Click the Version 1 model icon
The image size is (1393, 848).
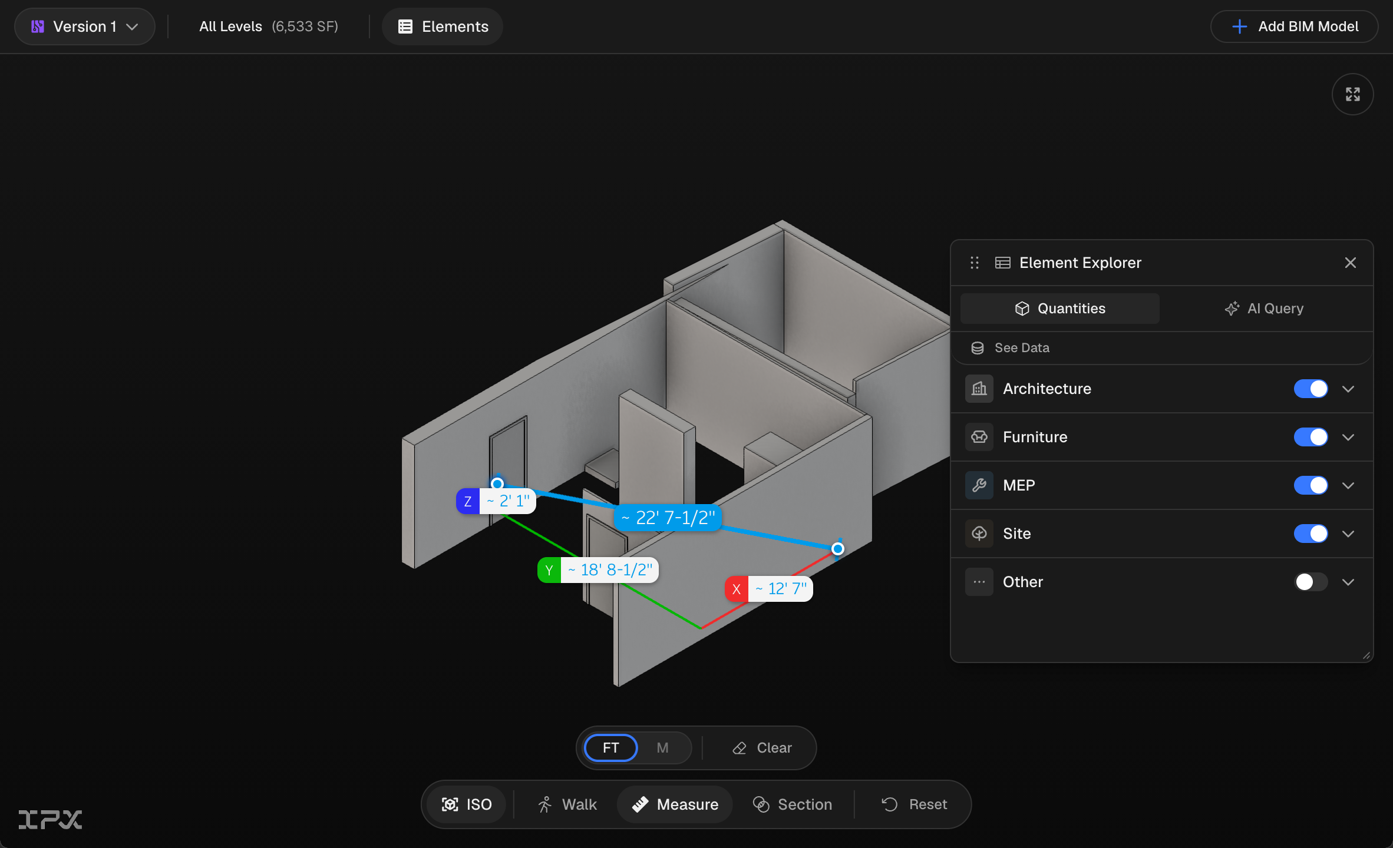(38, 26)
